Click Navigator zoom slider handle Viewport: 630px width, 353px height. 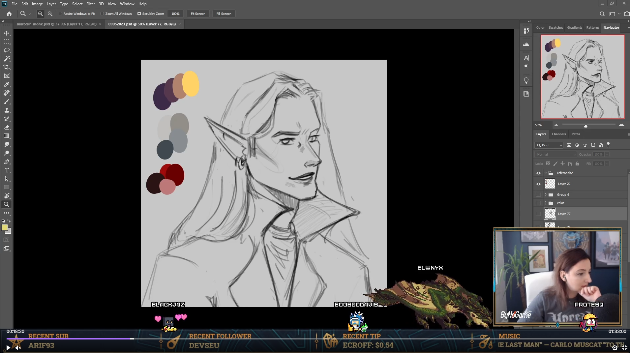click(586, 126)
